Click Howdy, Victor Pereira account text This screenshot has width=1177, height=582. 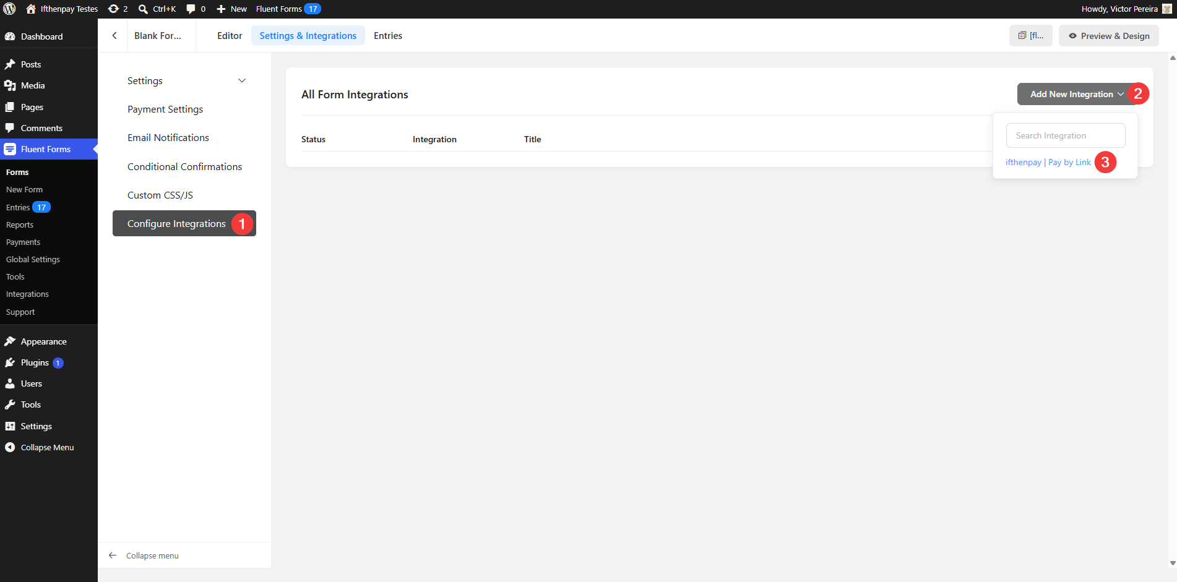1119,9
